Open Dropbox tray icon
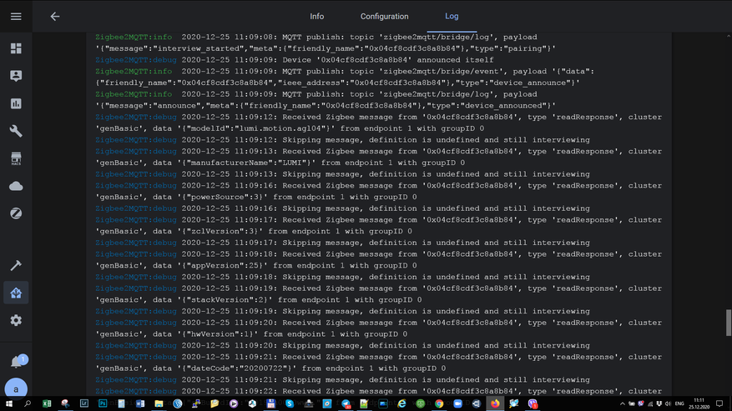Viewport: 732px width, 411px height. click(x=659, y=403)
